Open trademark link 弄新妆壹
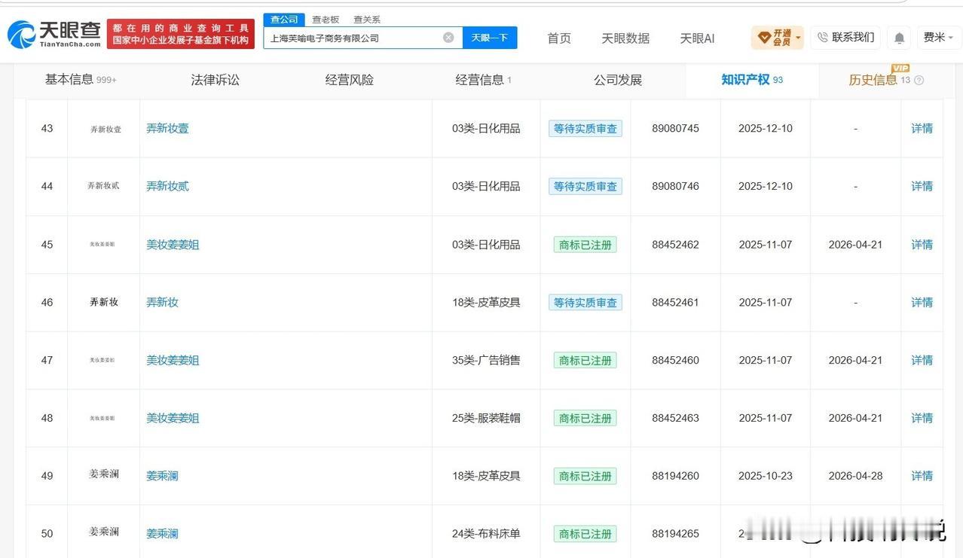The width and height of the screenshot is (963, 558). click(167, 129)
